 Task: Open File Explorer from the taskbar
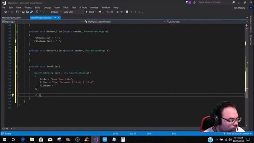(32, 139)
